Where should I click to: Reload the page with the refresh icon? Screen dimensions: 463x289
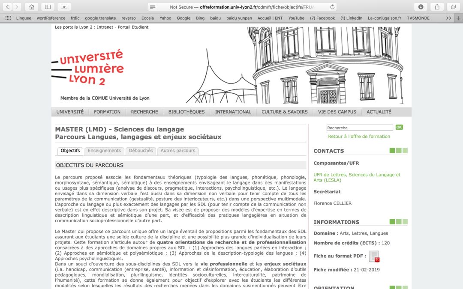click(332, 7)
